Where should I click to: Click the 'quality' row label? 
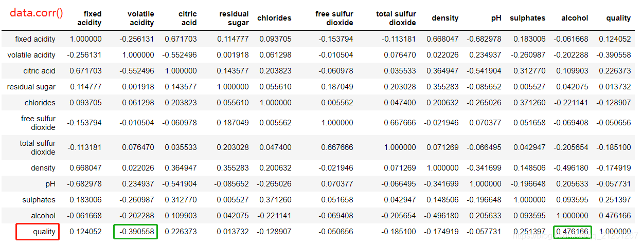coord(44,232)
